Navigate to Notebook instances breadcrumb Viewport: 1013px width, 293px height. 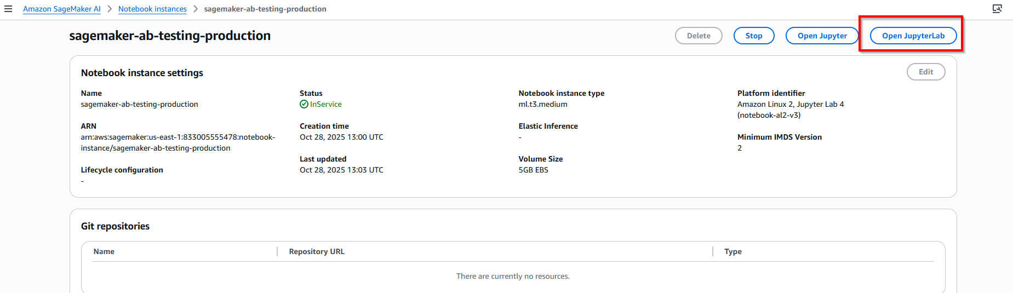point(152,9)
